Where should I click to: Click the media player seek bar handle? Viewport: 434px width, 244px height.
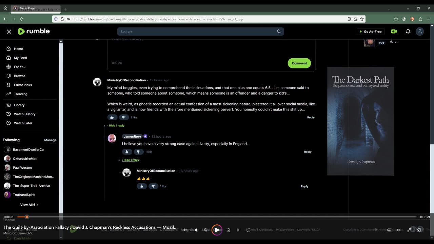click(27, 217)
